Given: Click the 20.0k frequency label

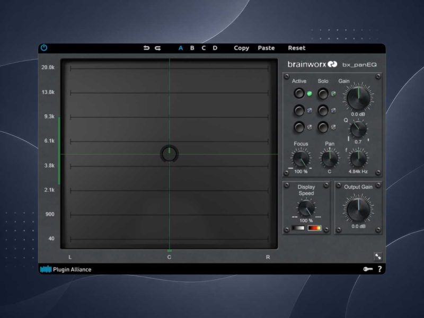Looking at the screenshot, I should click(x=48, y=67).
